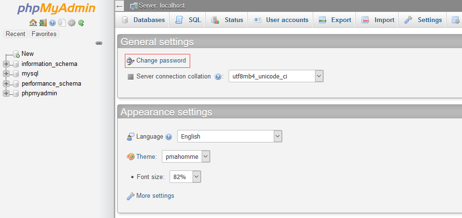Click the Theme: link label
This screenshot has width=462, height=218.
[146, 156]
